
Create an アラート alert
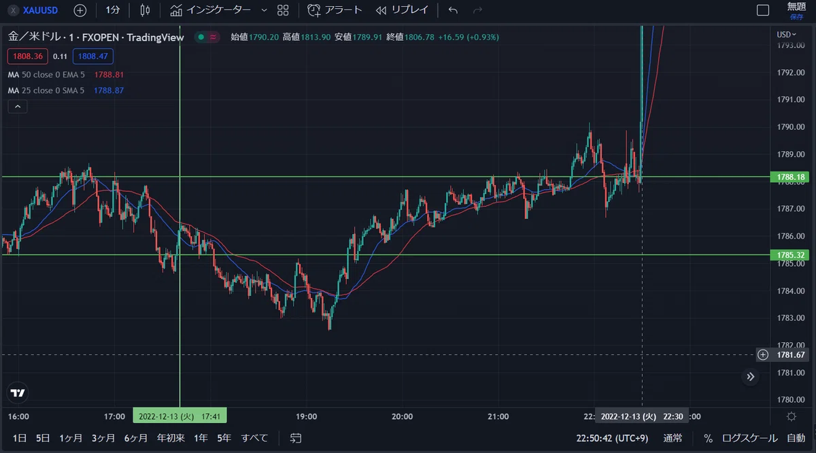click(x=335, y=10)
